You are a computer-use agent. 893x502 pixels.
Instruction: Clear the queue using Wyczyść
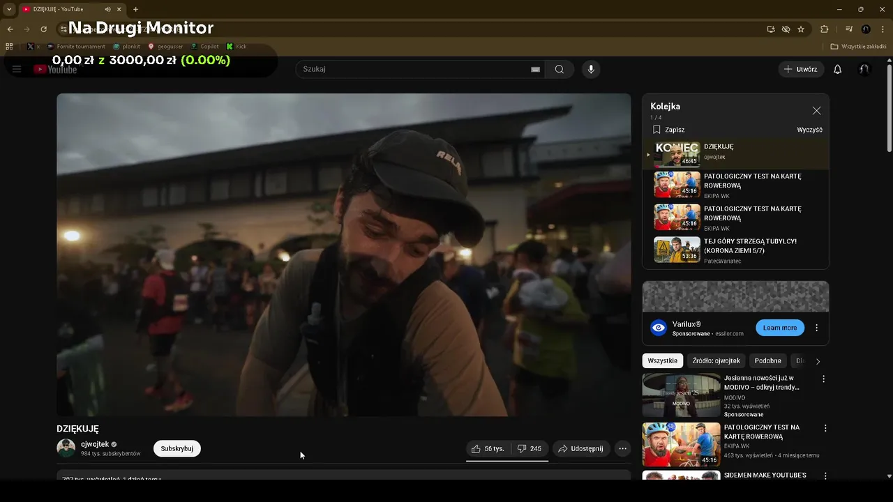(809, 130)
